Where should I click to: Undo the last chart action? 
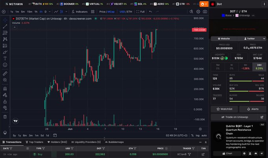coord(151,11)
